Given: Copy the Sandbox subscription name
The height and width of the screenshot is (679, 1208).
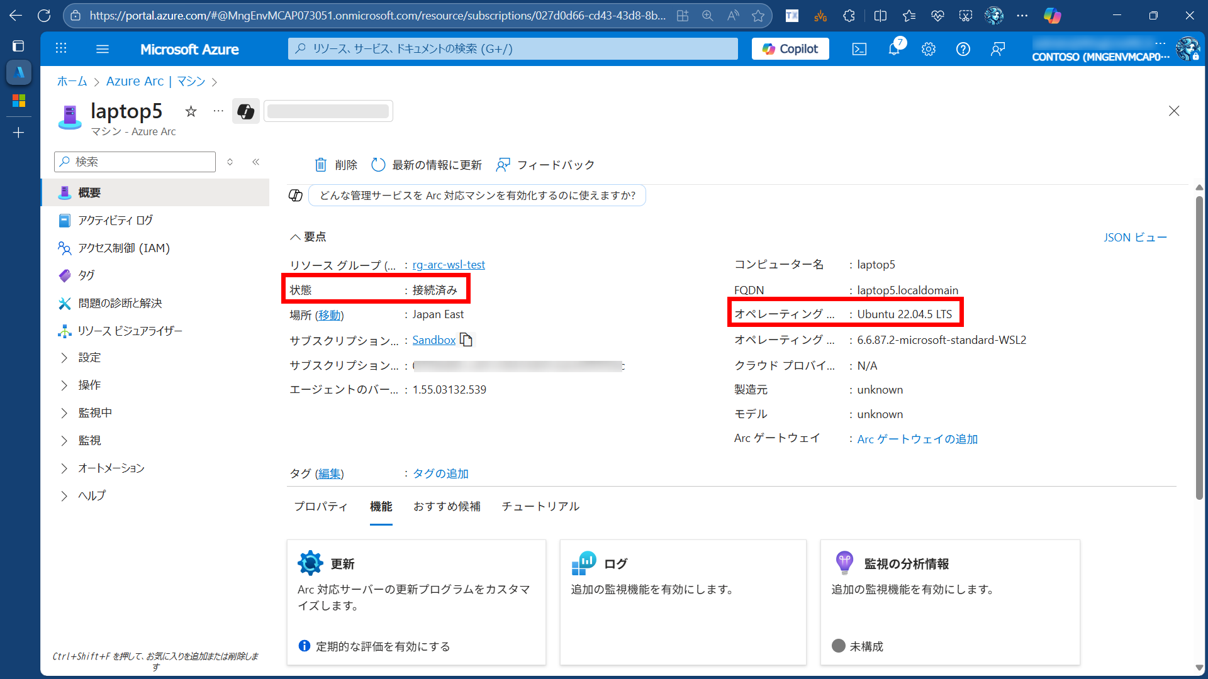Looking at the screenshot, I should coord(466,339).
